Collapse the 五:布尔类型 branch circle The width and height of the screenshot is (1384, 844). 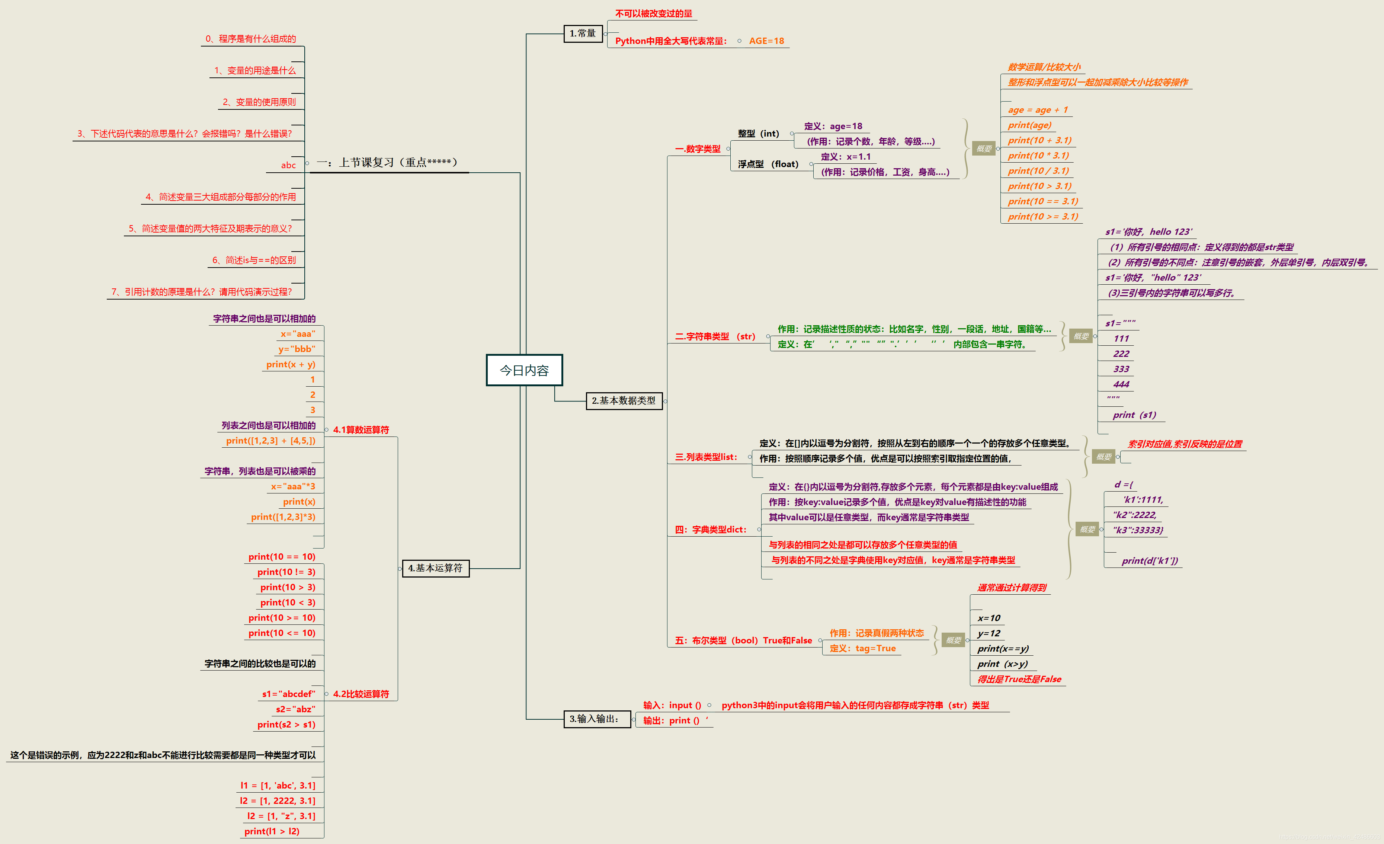(x=820, y=640)
